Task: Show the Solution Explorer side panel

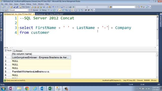Action: 161,20
